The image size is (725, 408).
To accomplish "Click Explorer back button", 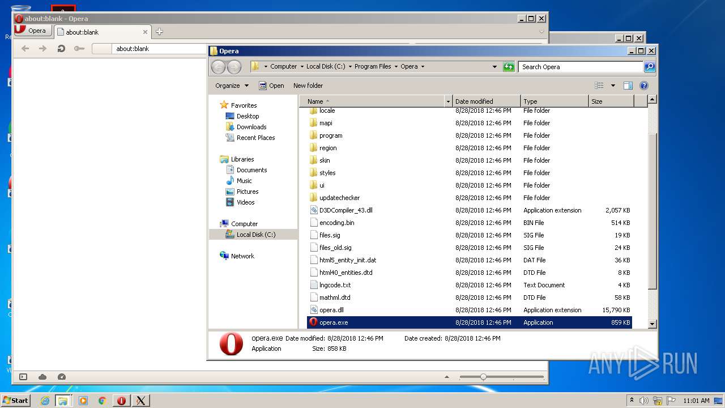I will 218,67.
